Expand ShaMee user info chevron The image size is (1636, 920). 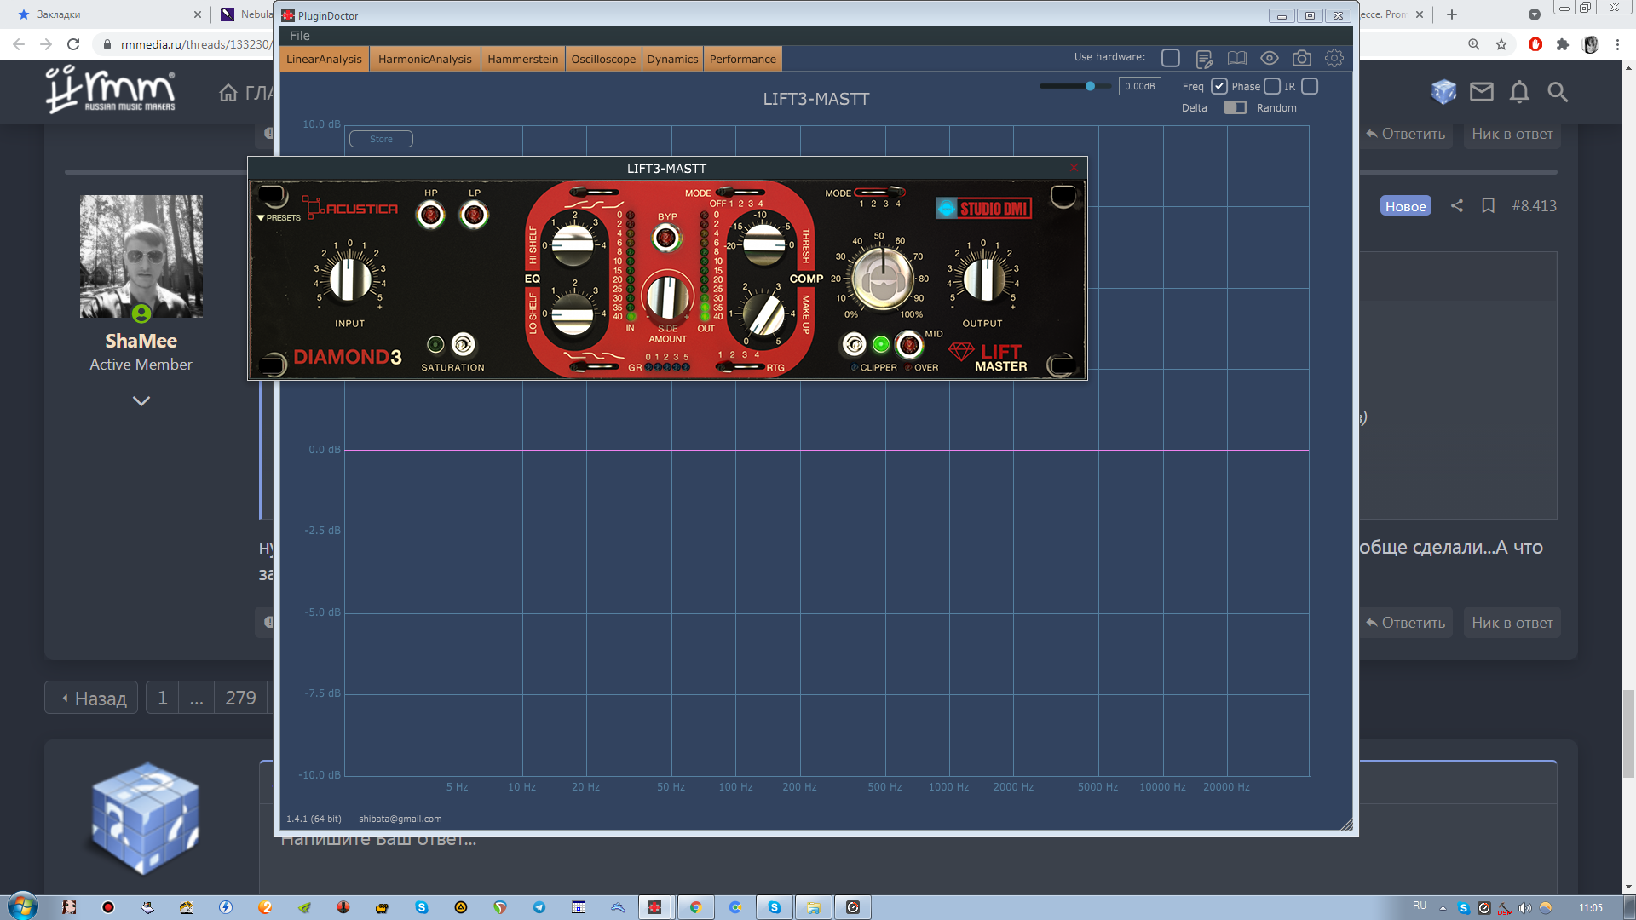(141, 400)
